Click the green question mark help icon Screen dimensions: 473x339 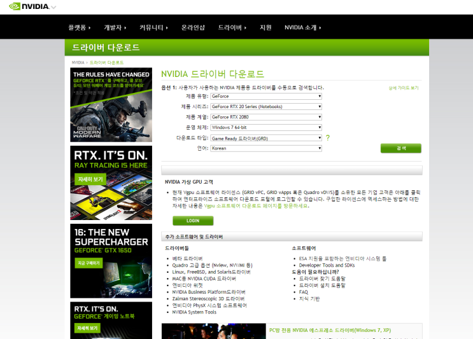[x=328, y=138]
